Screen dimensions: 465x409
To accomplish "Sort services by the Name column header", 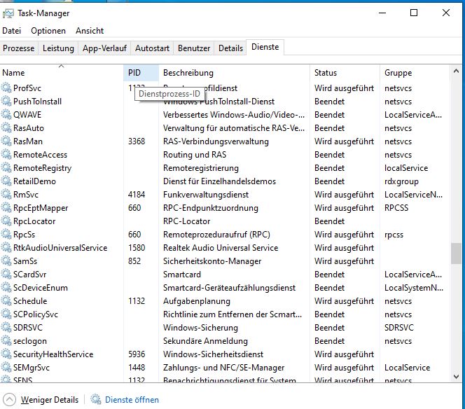I will click(62, 73).
